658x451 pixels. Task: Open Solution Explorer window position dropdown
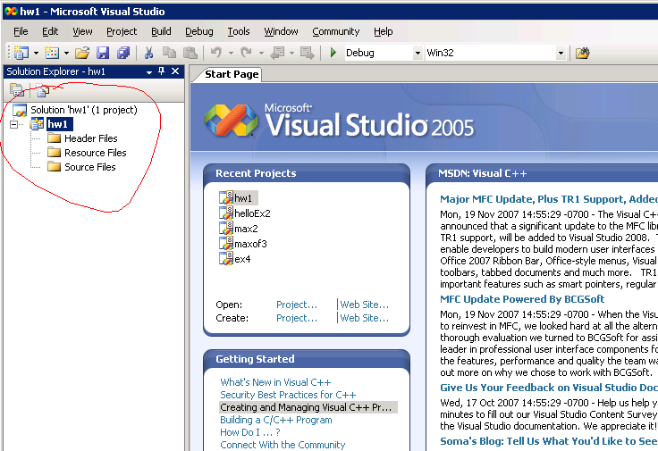tap(149, 72)
